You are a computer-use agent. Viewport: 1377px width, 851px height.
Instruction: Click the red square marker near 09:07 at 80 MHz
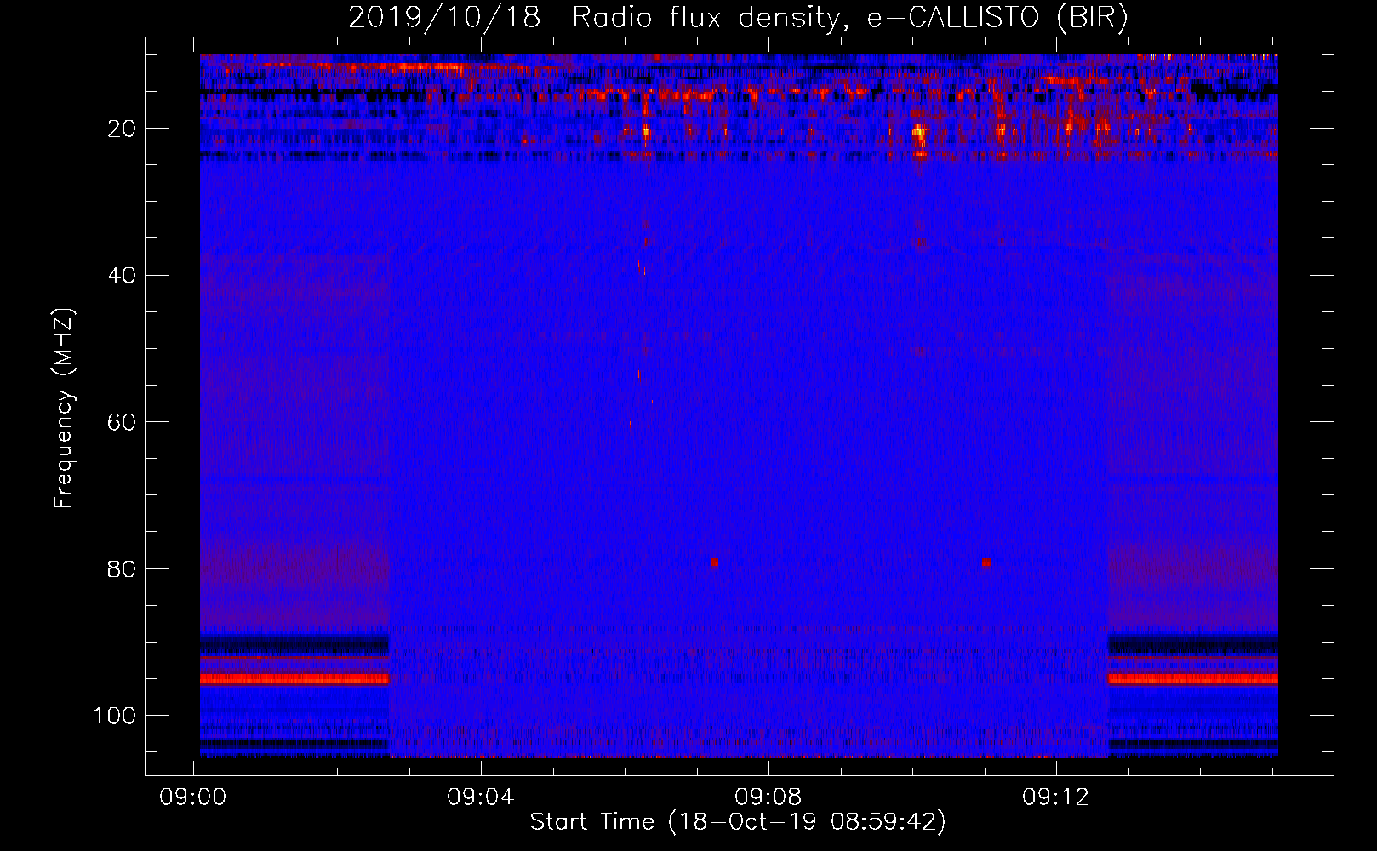[x=715, y=563]
